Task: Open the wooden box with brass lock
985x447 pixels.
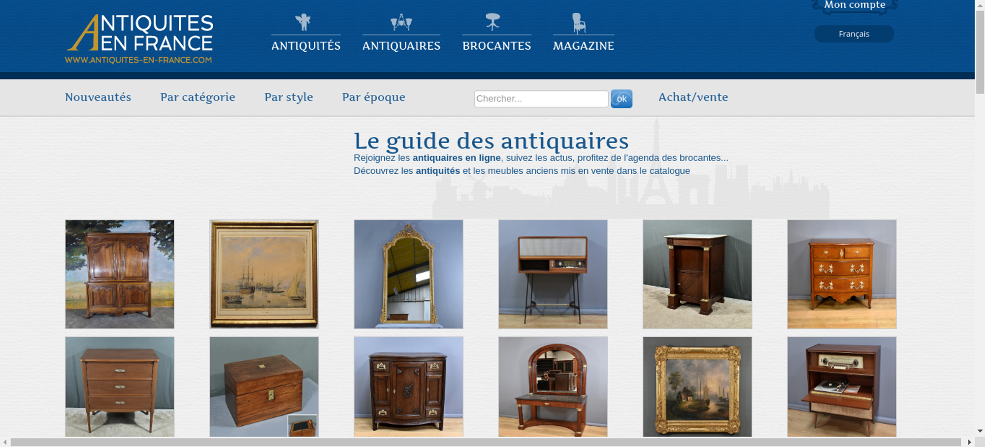Action: 264,387
